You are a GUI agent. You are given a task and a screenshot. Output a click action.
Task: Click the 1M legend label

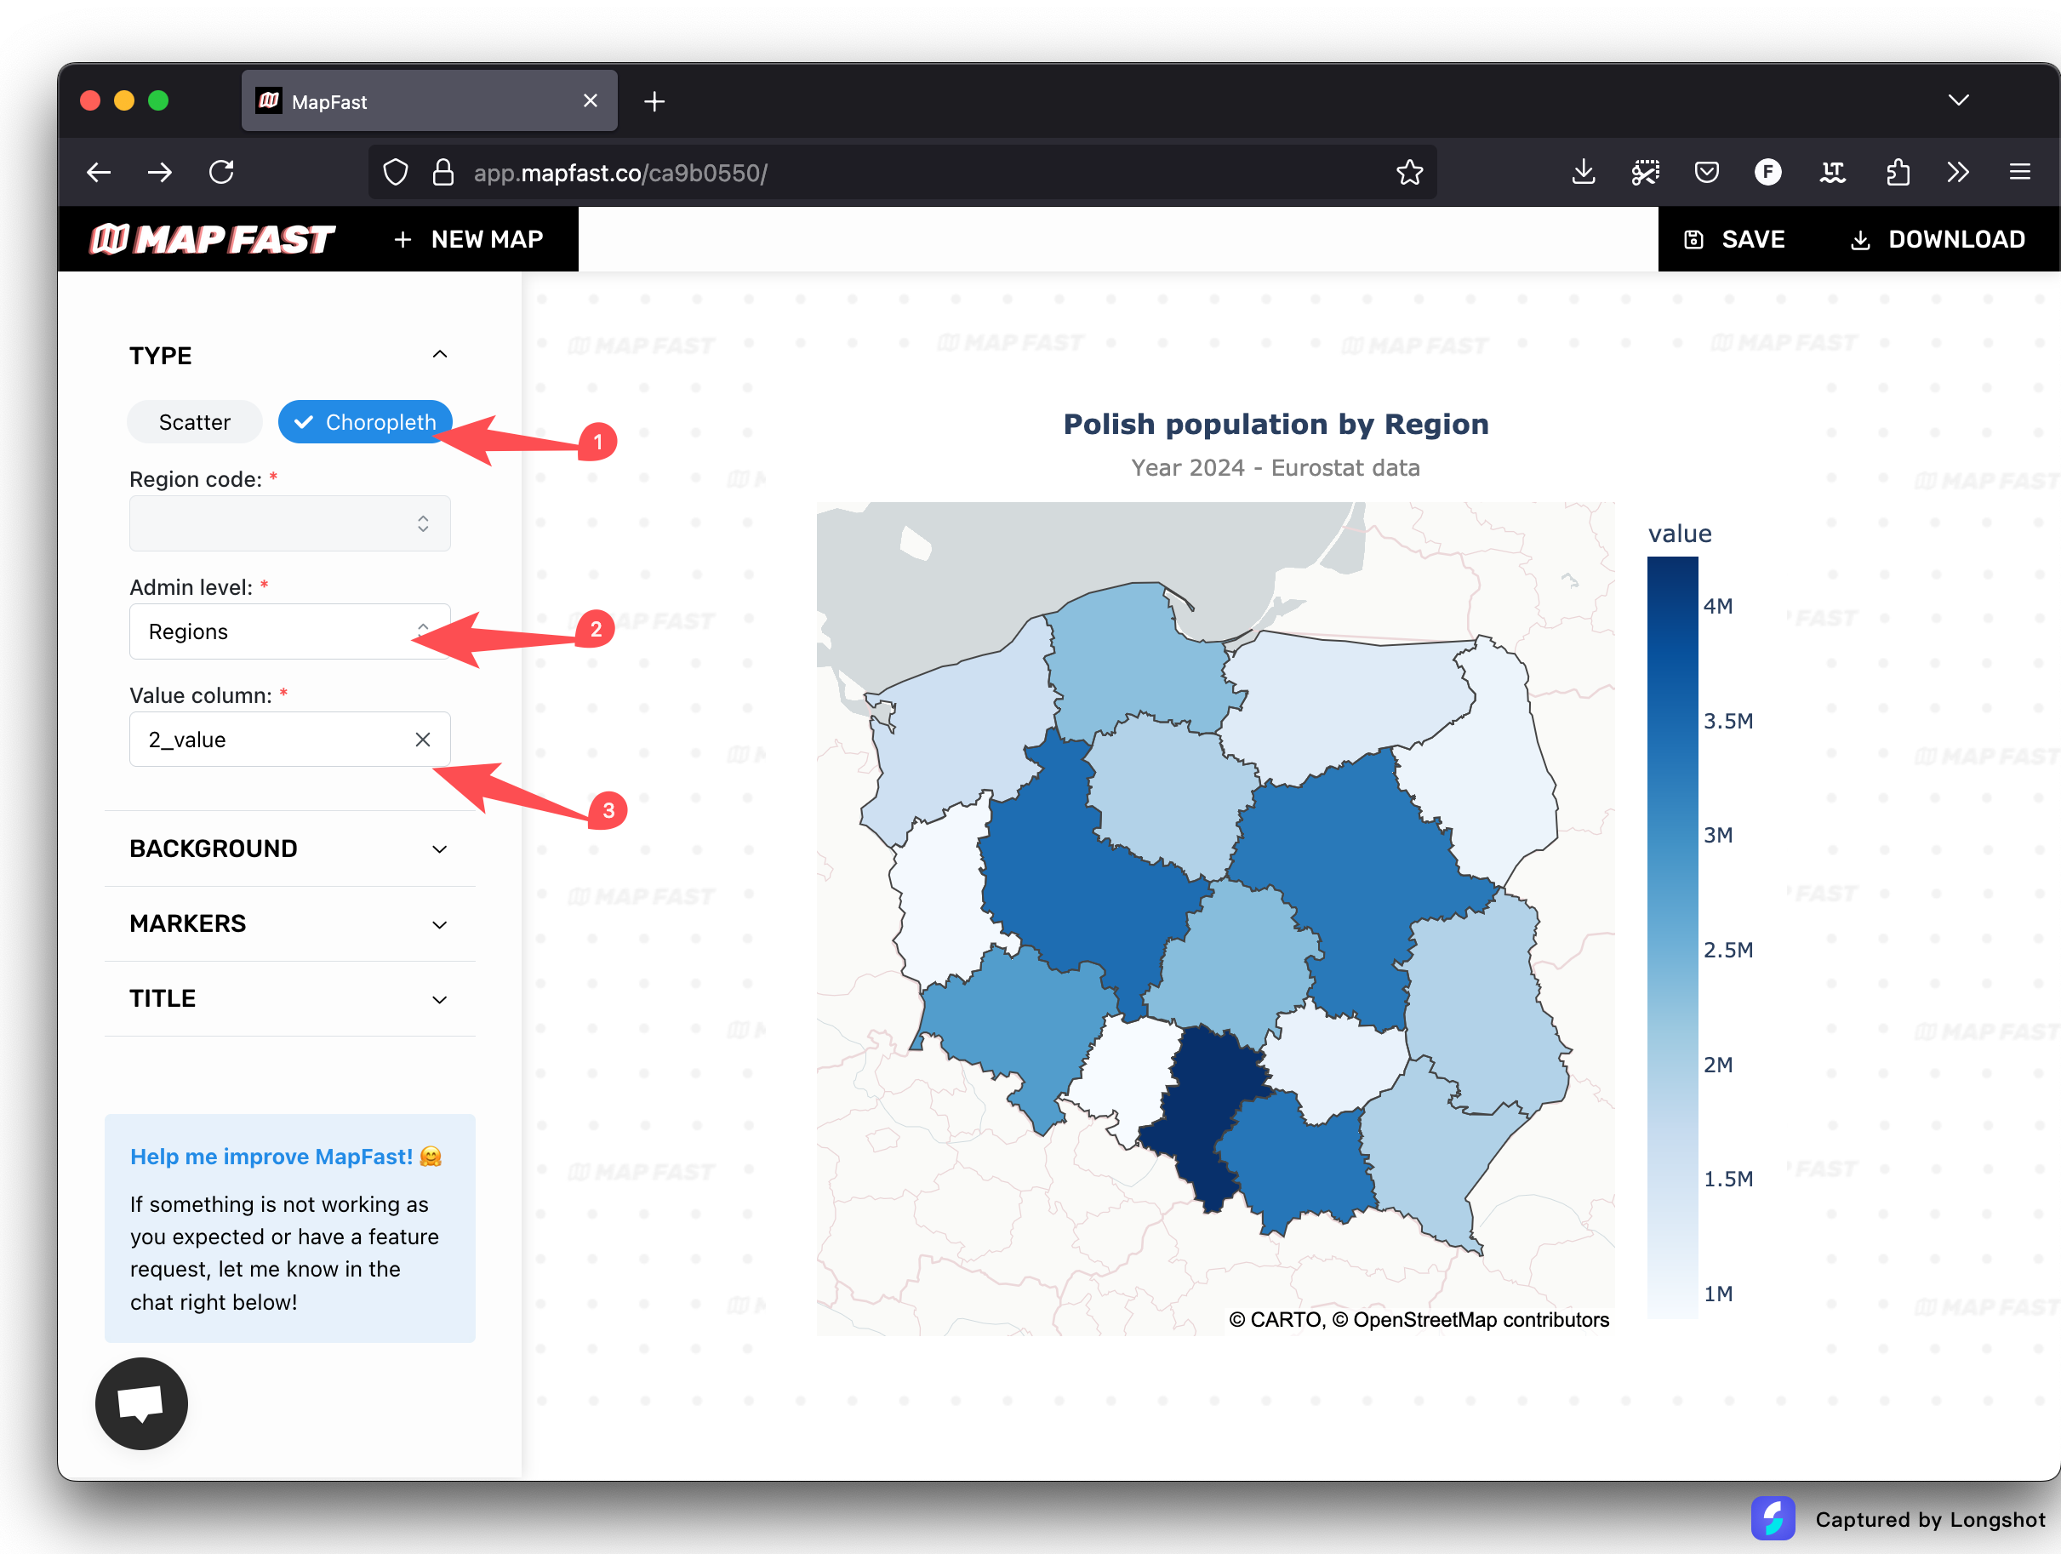1718,1294
